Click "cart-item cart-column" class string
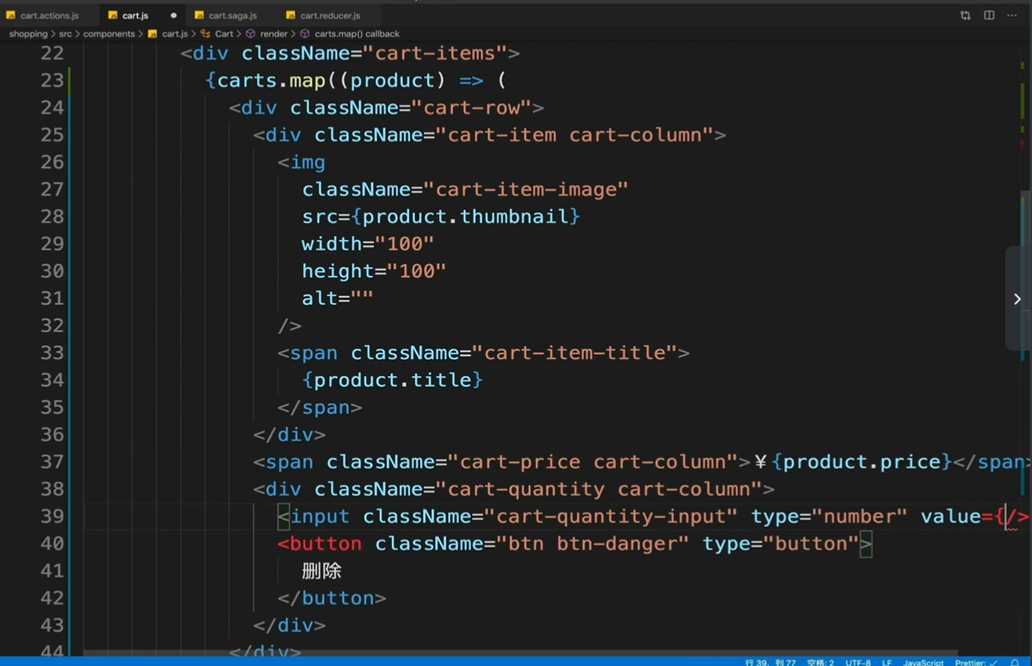The height and width of the screenshot is (666, 1032). 574,135
